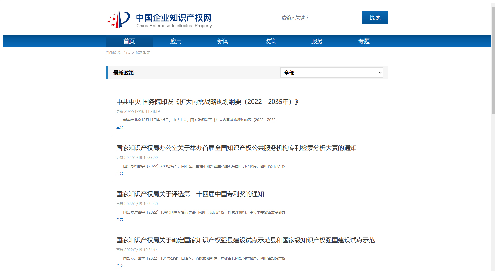This screenshot has width=498, height=274.
Task: Navigate to the 服务 section
Action: pyautogui.click(x=317, y=41)
